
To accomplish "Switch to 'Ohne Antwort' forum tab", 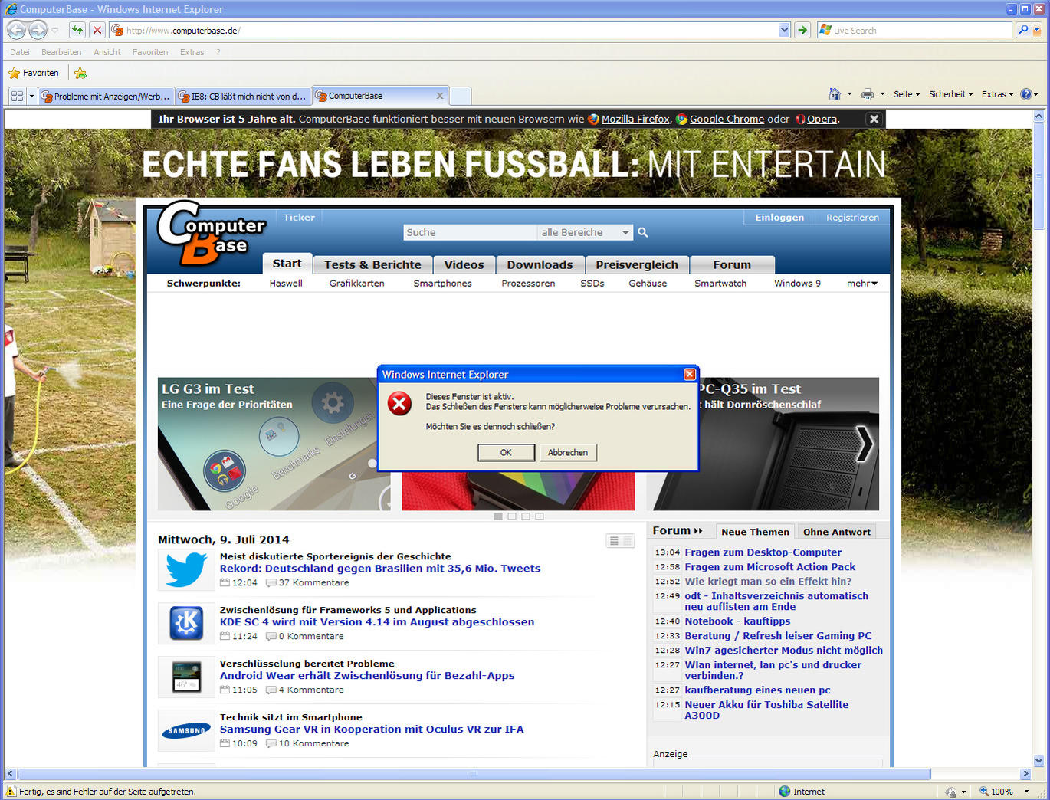I will click(x=836, y=532).
